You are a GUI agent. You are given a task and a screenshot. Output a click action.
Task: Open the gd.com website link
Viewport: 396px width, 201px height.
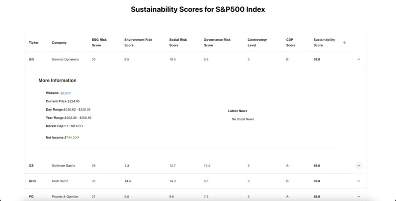pos(66,93)
